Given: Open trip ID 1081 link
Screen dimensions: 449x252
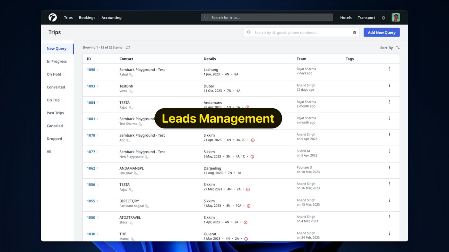Looking at the screenshot, I should coord(91,119).
